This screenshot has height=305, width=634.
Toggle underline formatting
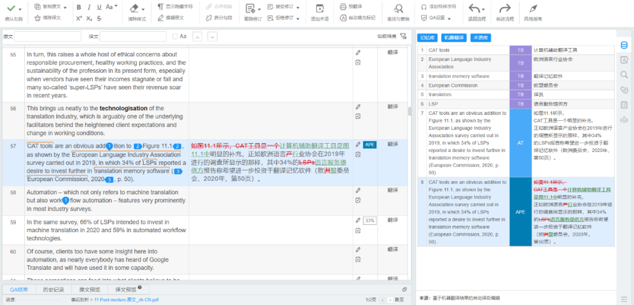tap(99, 7)
